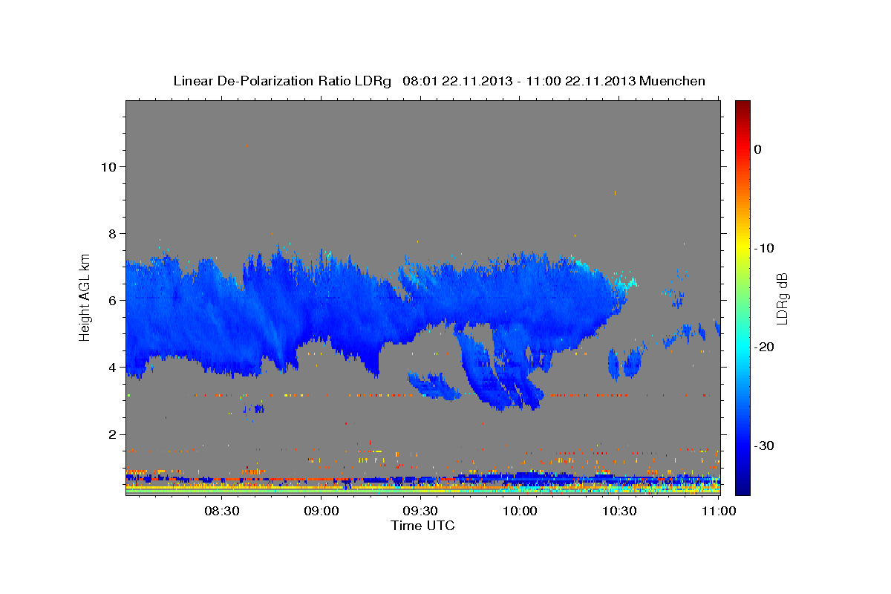The image size is (891, 594).
Task: Click the 10:00 time tick label
Action: [520, 512]
